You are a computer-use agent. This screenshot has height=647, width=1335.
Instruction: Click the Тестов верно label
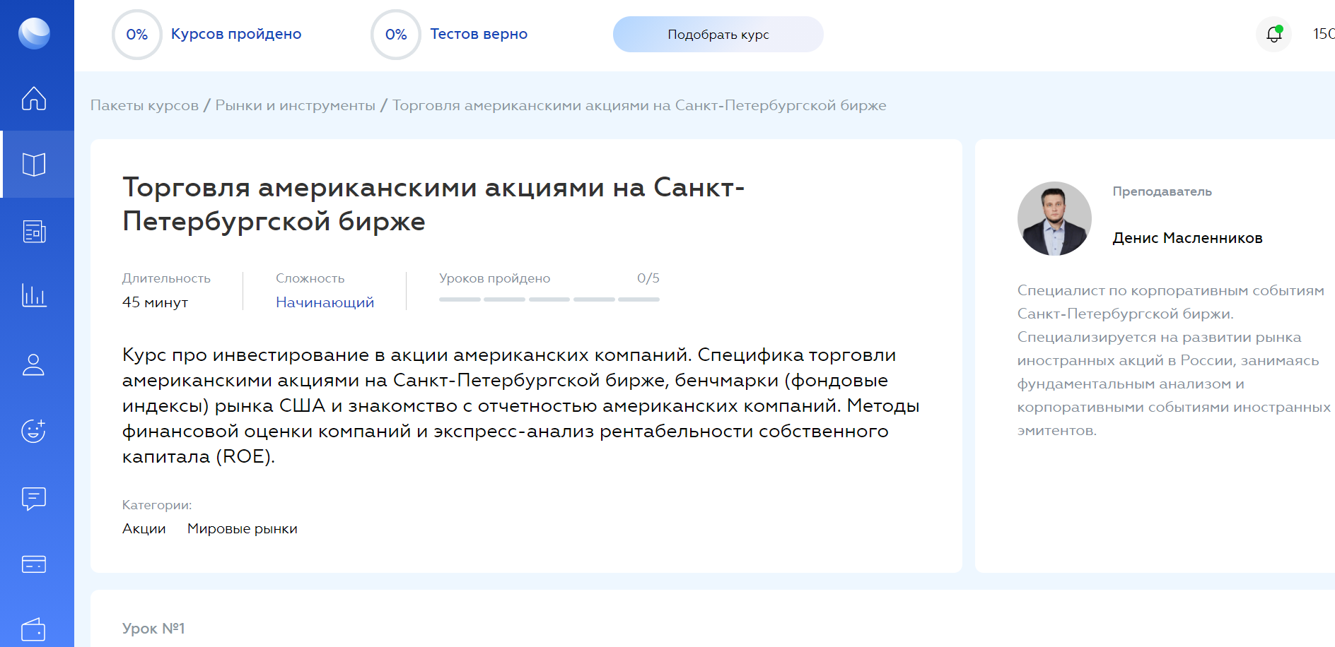click(x=479, y=34)
